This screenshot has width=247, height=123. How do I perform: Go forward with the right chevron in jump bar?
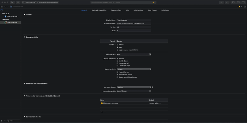(x=8, y=6)
